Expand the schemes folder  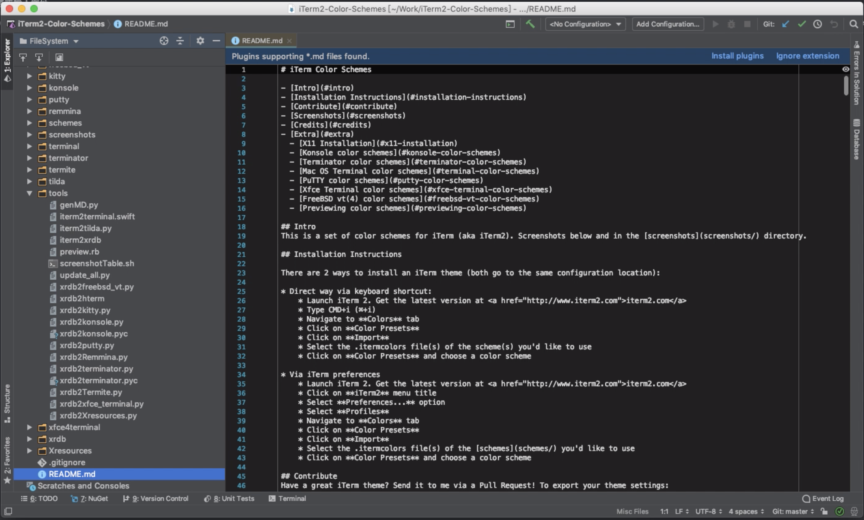pyautogui.click(x=30, y=123)
